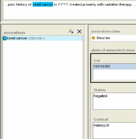136x139 pixels.
Task: Click the 'annotated class' heading
Action: [x=105, y=31]
